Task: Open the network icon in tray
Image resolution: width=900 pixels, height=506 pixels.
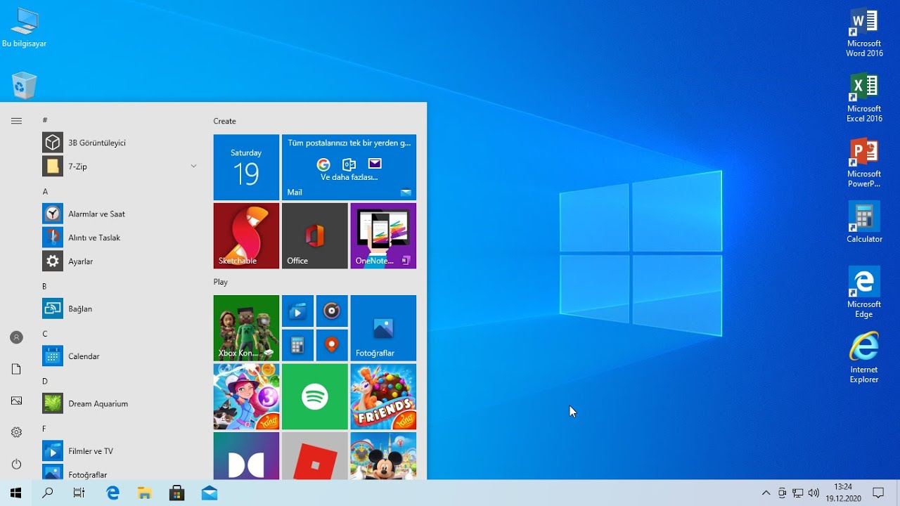Action: pos(798,493)
